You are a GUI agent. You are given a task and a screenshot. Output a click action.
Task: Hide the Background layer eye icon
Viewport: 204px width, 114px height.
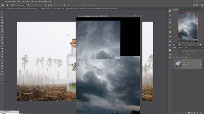[x=174, y=64]
